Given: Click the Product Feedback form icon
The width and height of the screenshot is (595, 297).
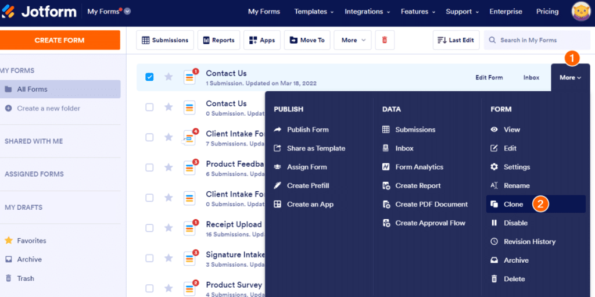Looking at the screenshot, I should tap(189, 167).
